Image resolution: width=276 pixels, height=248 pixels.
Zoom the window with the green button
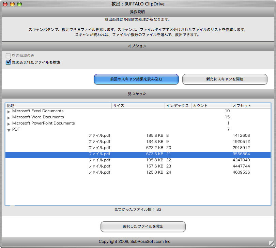[19, 4]
